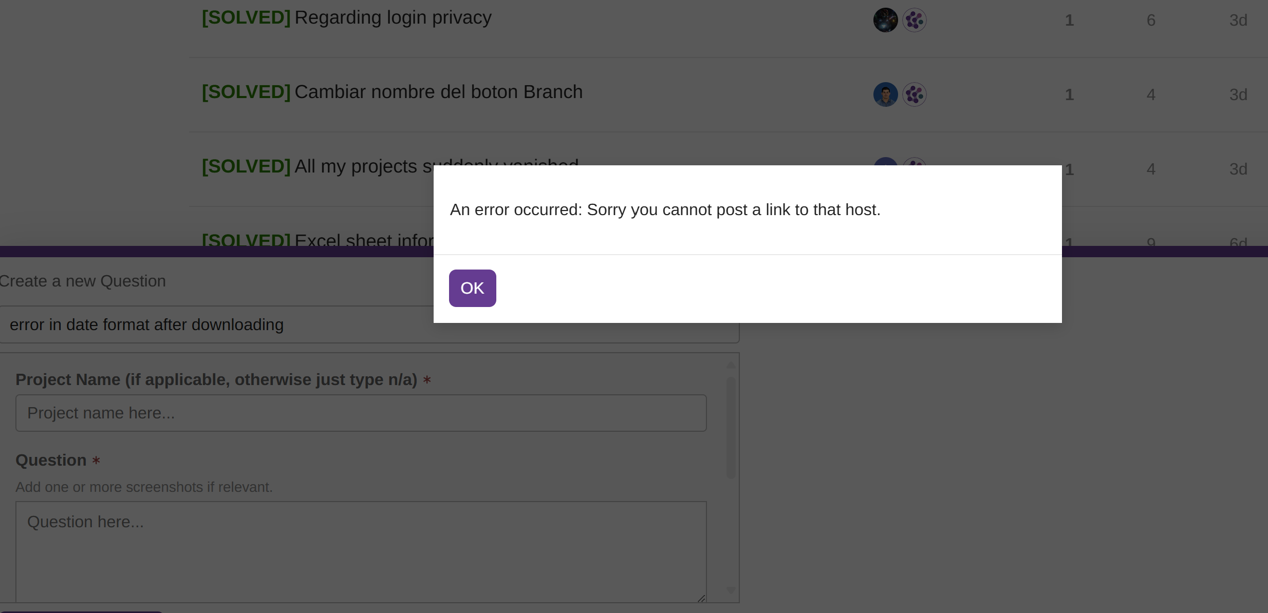
Task: Click purple logo avatar on vanished projects row
Action: coord(914,162)
